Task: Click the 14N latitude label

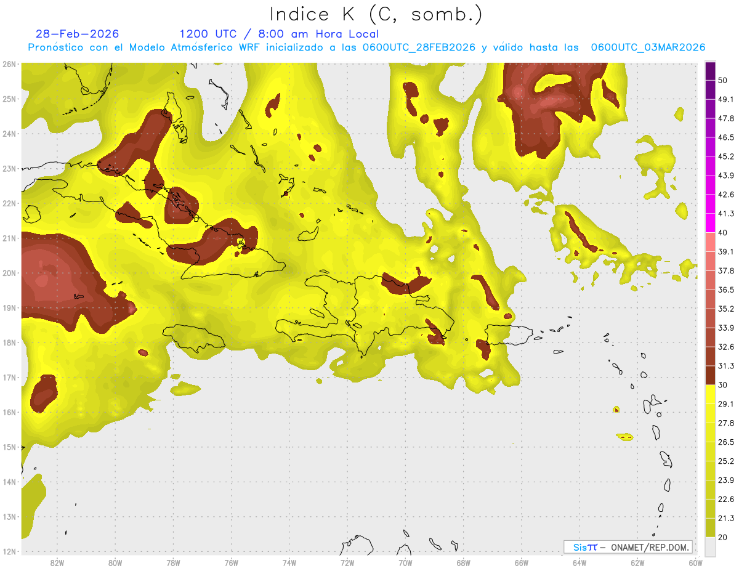Action: (9, 482)
